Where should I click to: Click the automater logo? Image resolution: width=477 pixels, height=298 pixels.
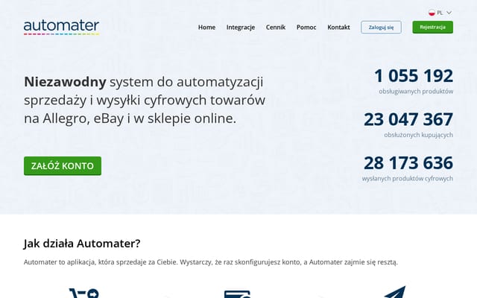61,28
